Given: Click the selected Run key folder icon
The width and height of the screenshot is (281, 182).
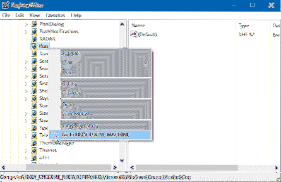Looking at the screenshot, I should point(34,46).
